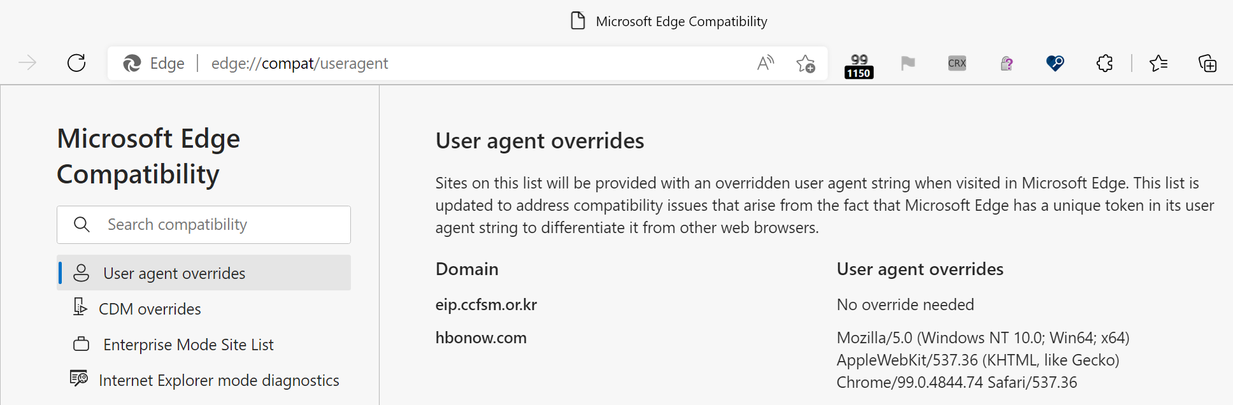Select CDM overrides in the sidebar
Viewport: 1233px width, 405px height.
click(x=150, y=309)
